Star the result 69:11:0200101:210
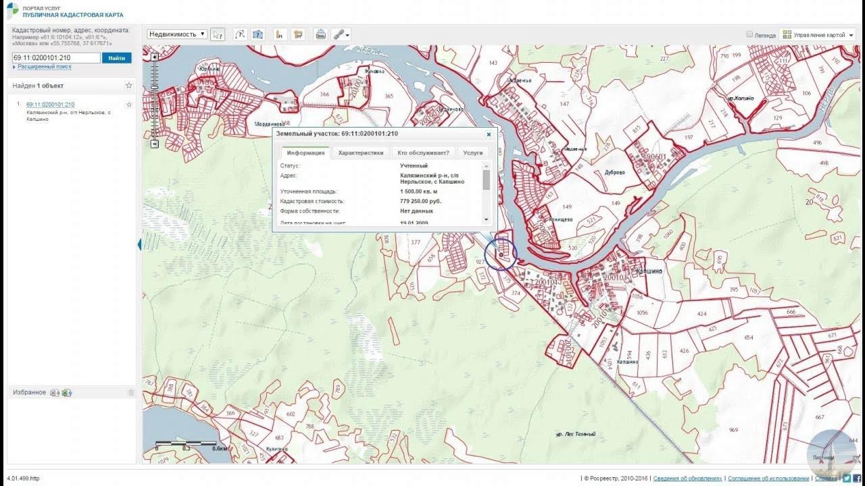This screenshot has width=865, height=486. coord(129,105)
